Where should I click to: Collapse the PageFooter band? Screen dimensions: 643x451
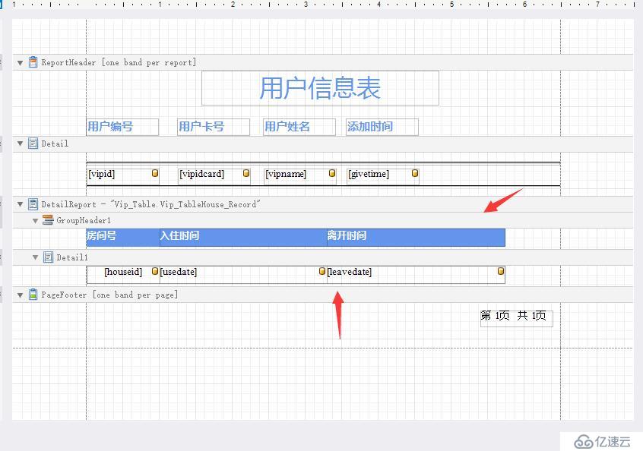(21, 295)
